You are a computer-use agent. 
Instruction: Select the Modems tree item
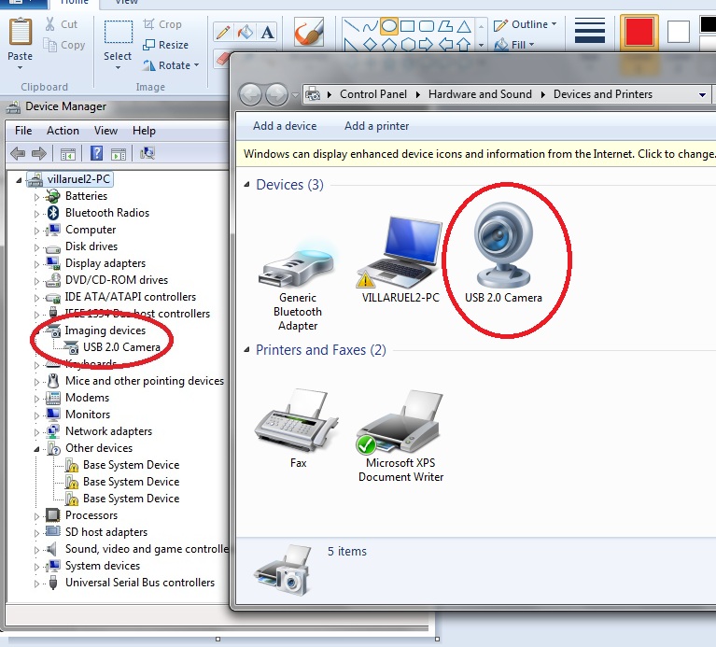pyautogui.click(x=87, y=398)
